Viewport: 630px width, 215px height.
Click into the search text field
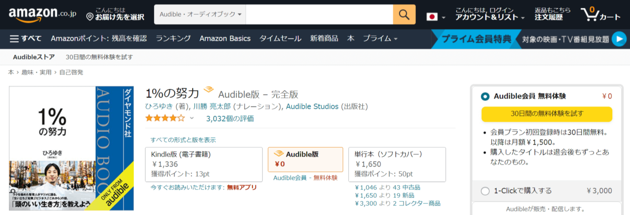[x=319, y=15]
